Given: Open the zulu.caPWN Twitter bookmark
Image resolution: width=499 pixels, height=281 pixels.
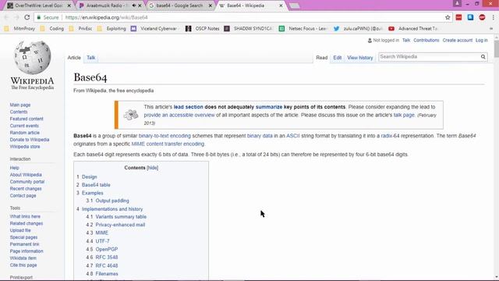Looking at the screenshot, I should click(x=359, y=29).
